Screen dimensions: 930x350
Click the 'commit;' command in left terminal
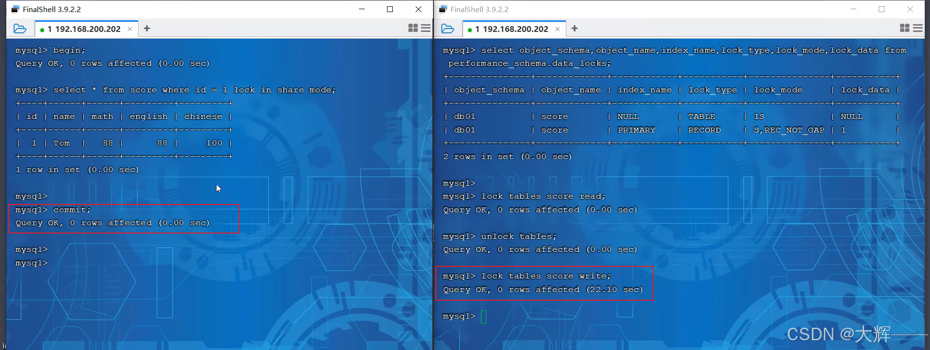(72, 210)
